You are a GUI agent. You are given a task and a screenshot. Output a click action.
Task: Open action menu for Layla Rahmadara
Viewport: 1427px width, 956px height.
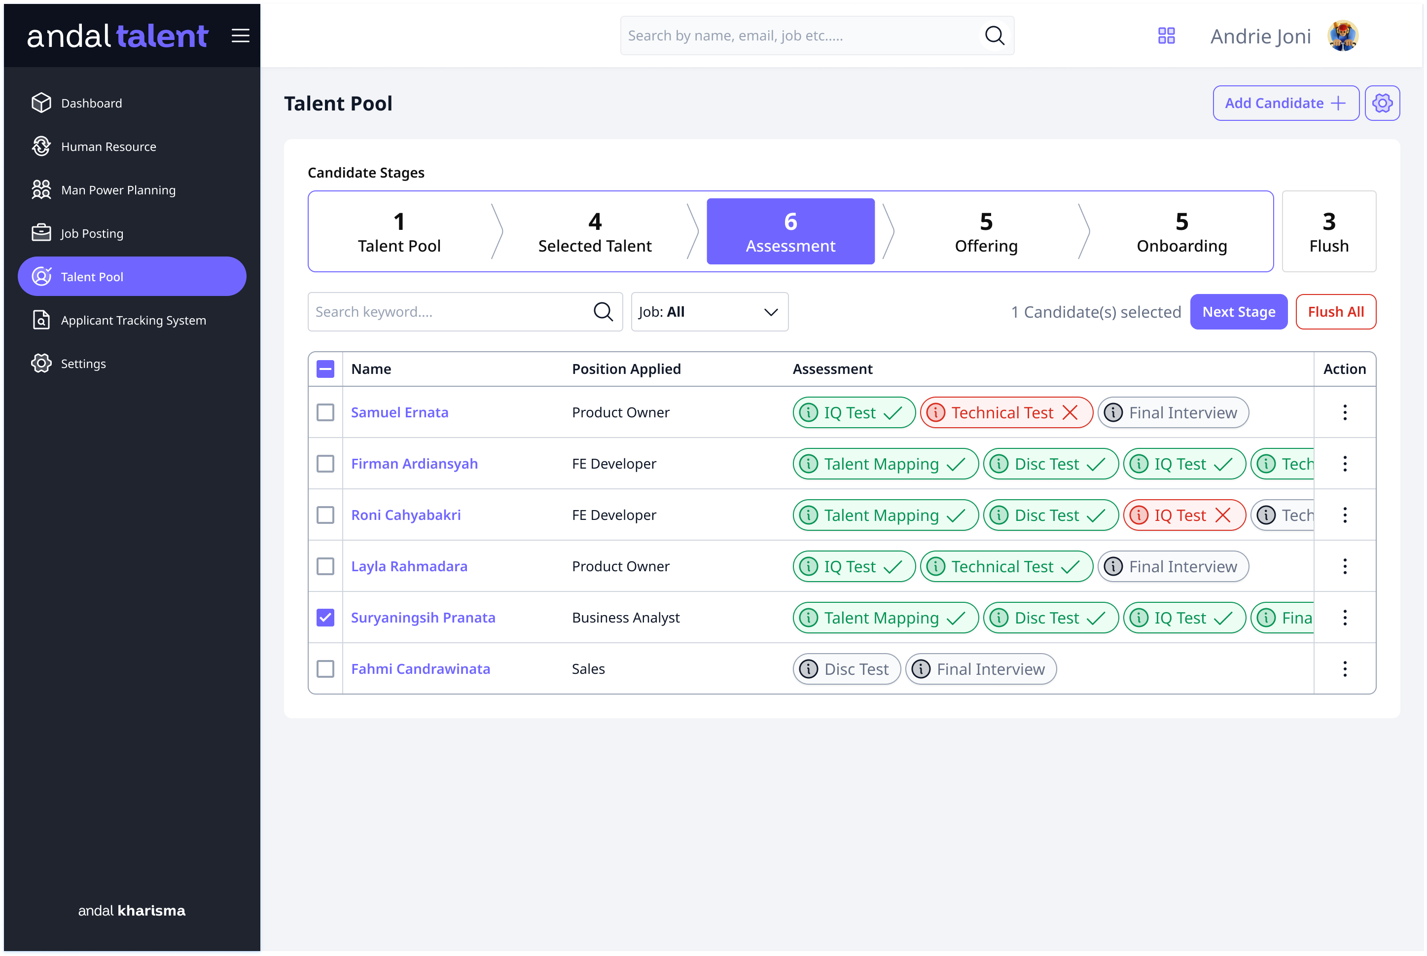click(1344, 566)
